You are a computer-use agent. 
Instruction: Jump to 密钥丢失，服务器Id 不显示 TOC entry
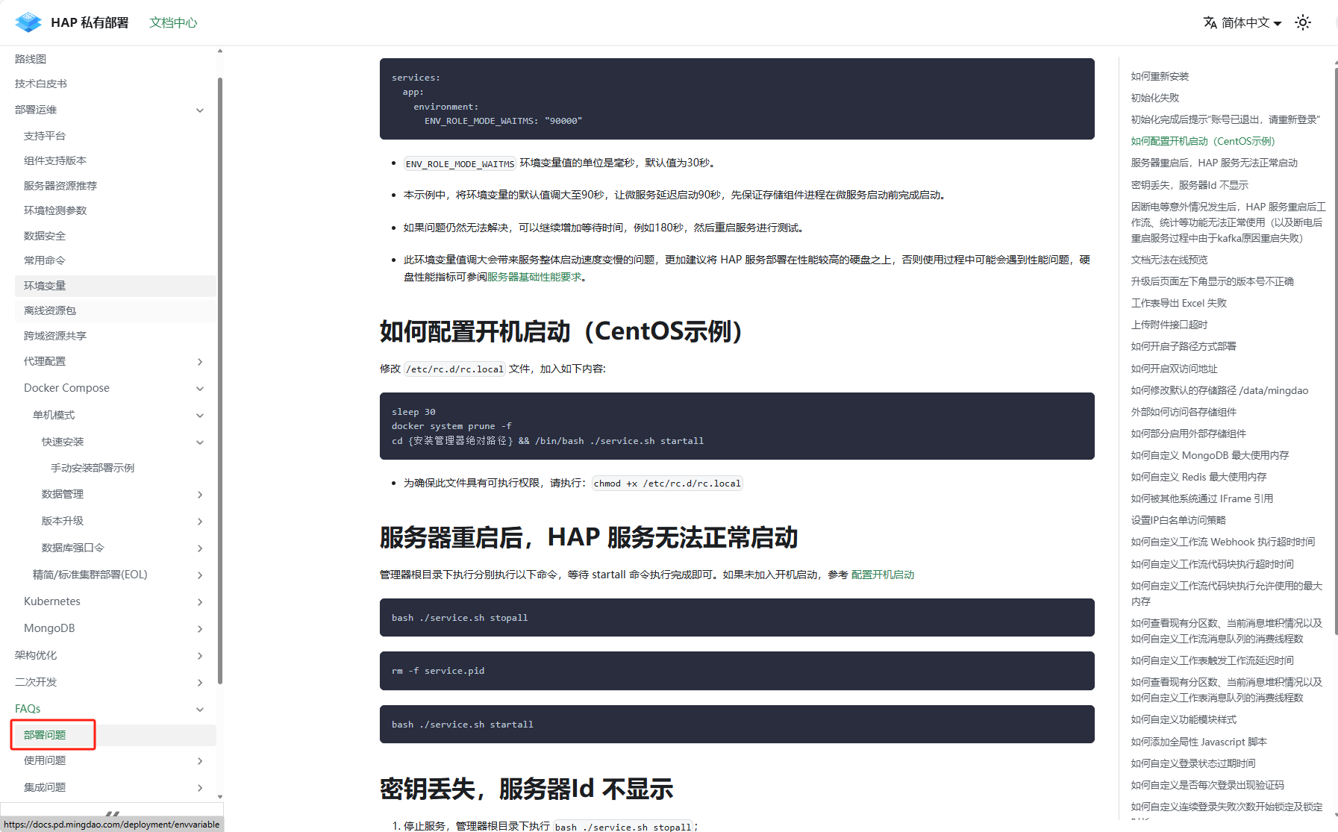(1189, 185)
